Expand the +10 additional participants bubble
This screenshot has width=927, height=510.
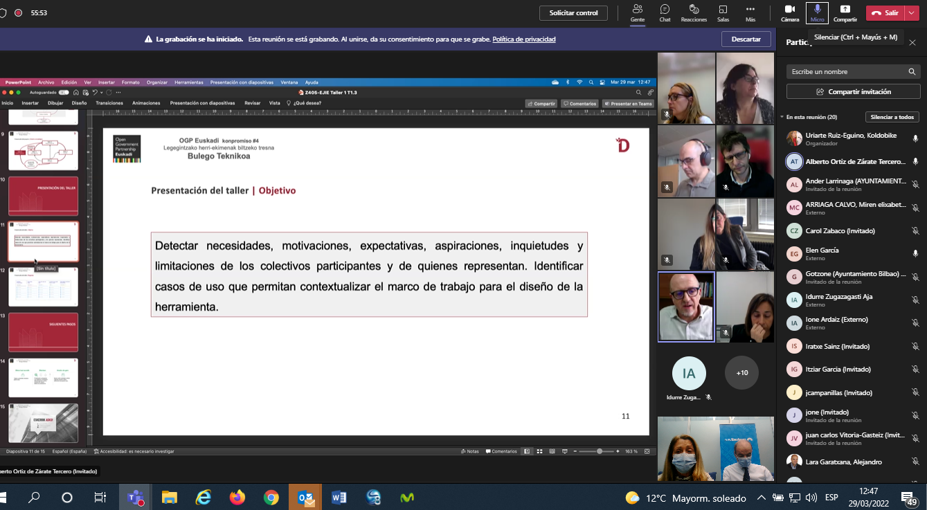tap(741, 373)
